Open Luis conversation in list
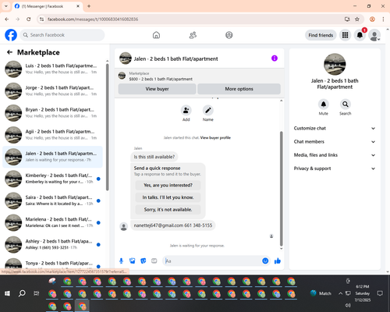The image size is (390, 312). click(52, 69)
